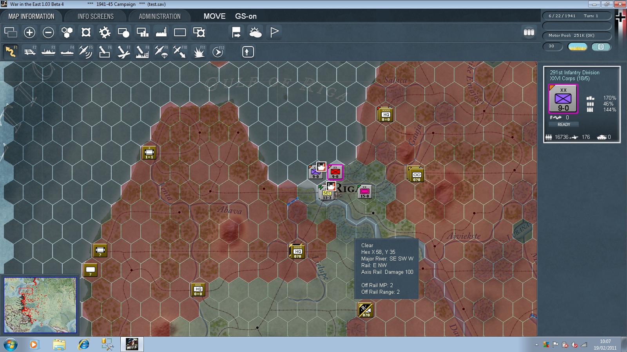Viewport: 627px width, 352px height.
Task: Open Windows Media Player taskbar icon
Action: pyautogui.click(x=34, y=345)
